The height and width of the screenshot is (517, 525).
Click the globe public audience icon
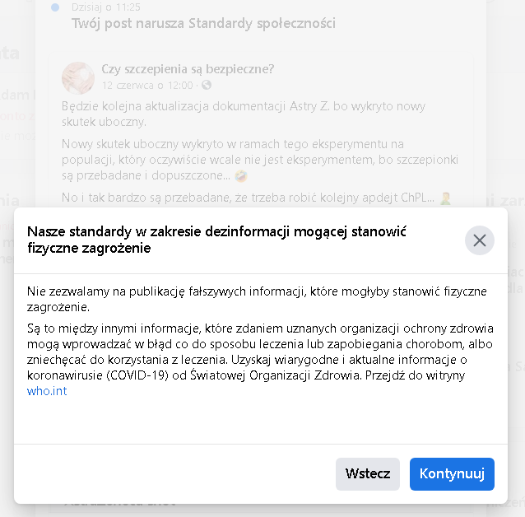tap(207, 85)
